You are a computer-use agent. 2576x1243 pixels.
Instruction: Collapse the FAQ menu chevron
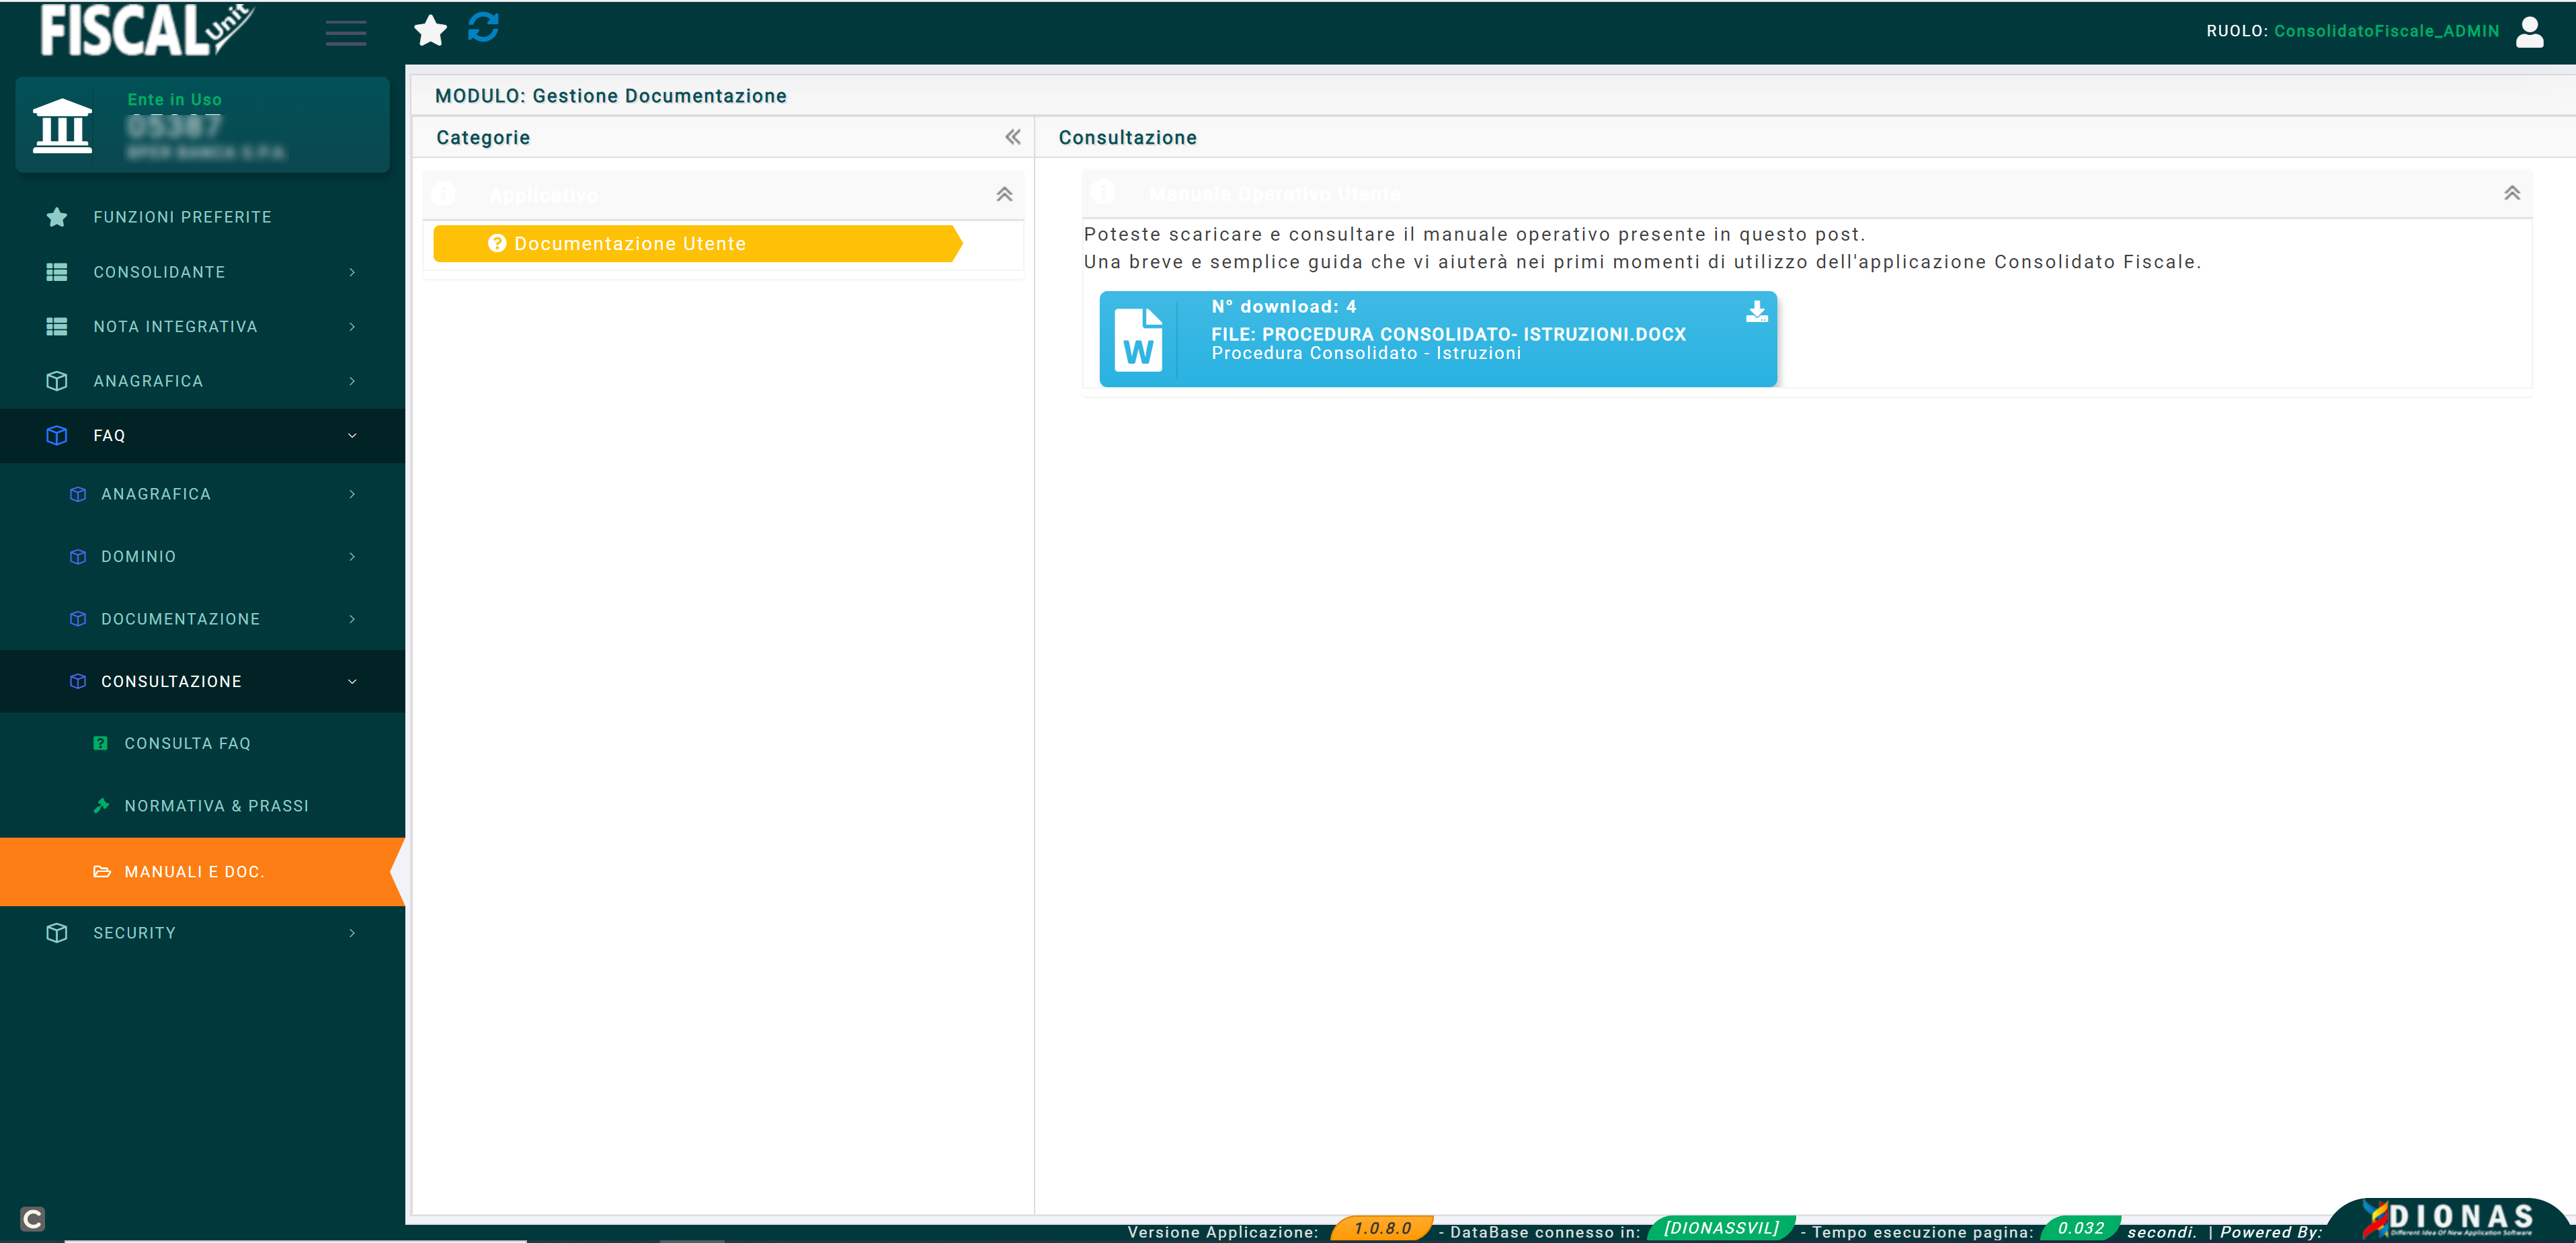[352, 436]
